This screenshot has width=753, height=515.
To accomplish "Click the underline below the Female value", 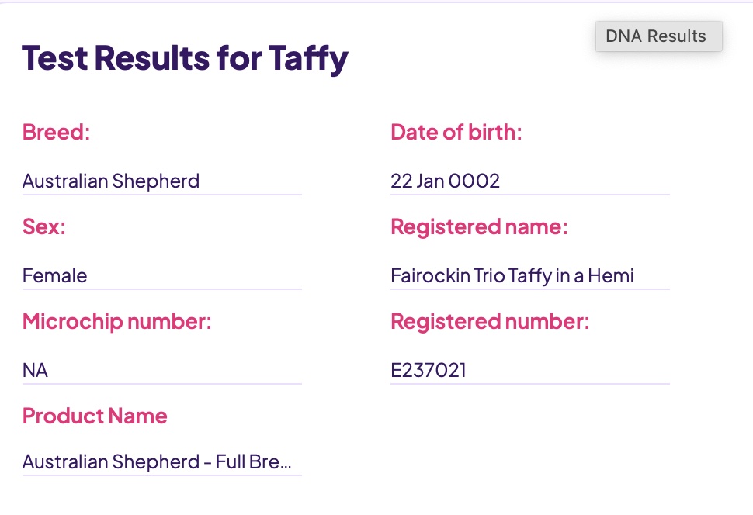I will click(x=161, y=289).
